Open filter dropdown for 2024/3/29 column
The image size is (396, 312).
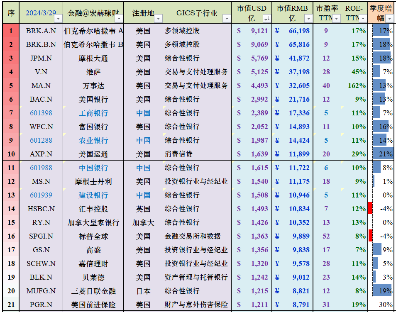[59, 19]
